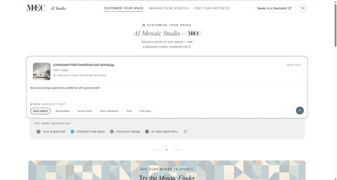Click the MEC logo beside AI Mosaic Studio
The height and width of the screenshot is (180, 337).
pos(194,34)
